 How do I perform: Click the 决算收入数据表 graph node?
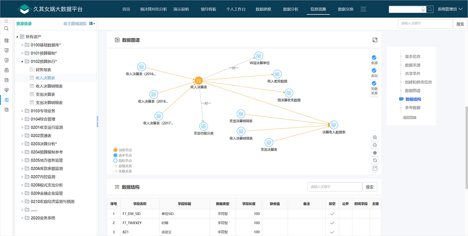point(333,125)
